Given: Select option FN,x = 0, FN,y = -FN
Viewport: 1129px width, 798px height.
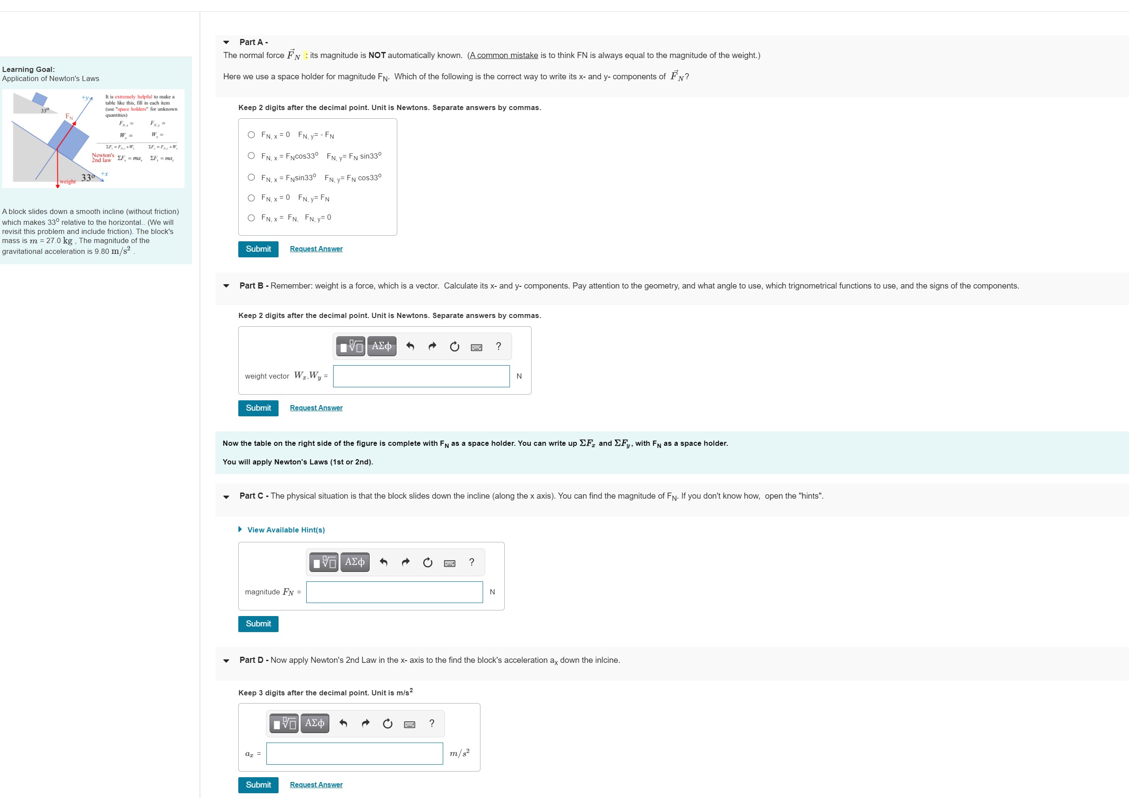Looking at the screenshot, I should click(x=251, y=135).
